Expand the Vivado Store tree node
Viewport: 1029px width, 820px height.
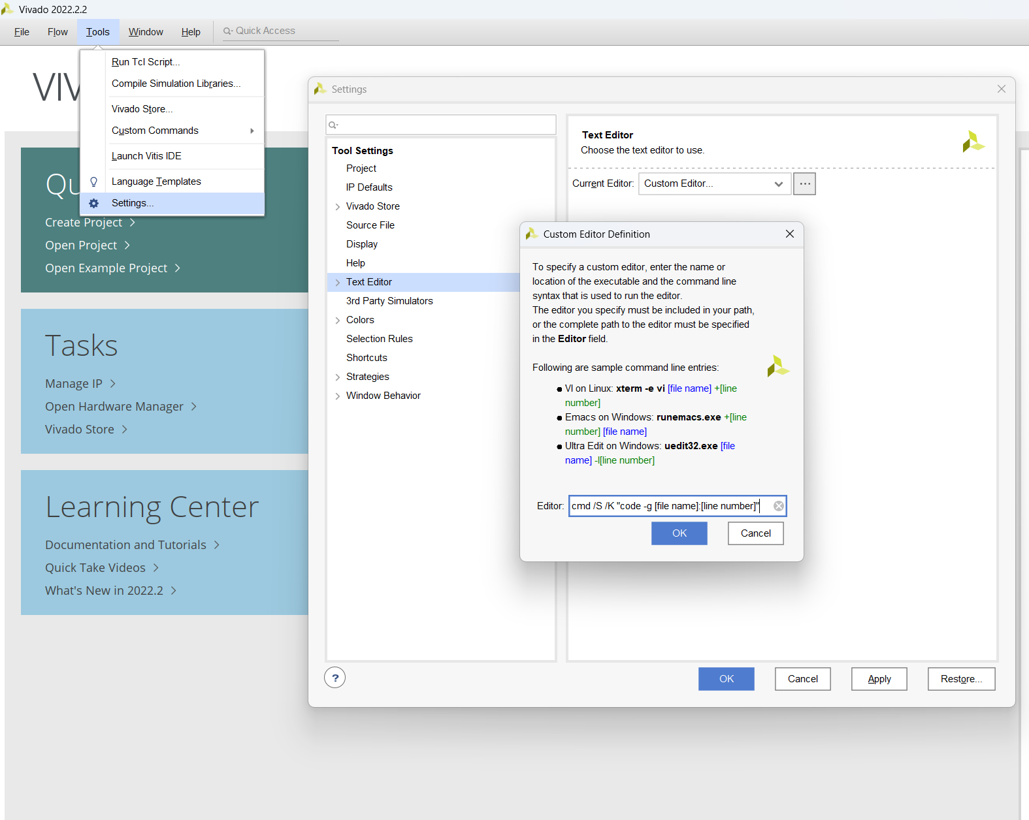[x=337, y=207]
